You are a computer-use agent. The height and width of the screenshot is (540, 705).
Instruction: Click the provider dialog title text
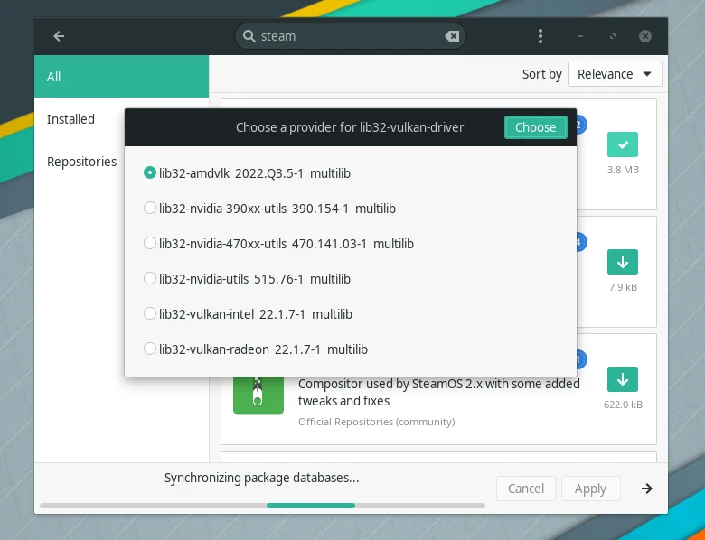[x=350, y=127]
